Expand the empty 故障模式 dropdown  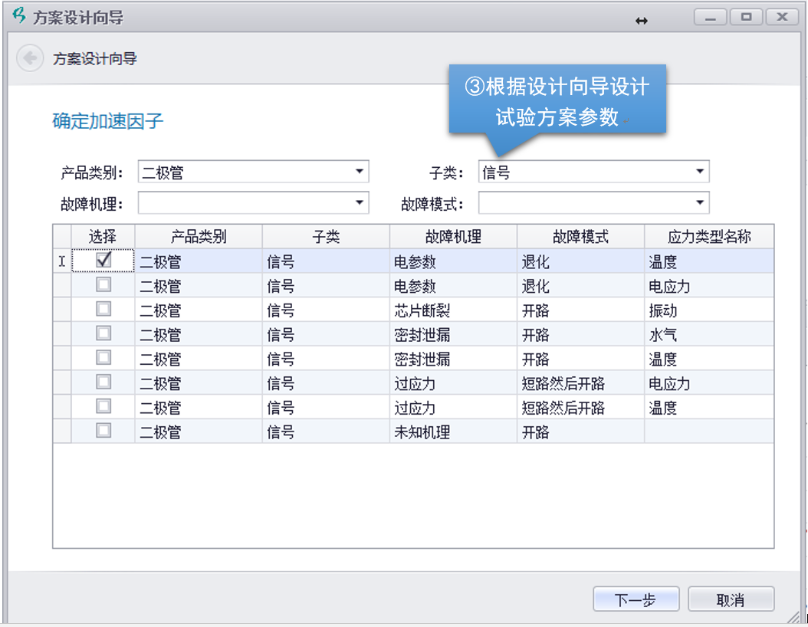[x=699, y=202]
